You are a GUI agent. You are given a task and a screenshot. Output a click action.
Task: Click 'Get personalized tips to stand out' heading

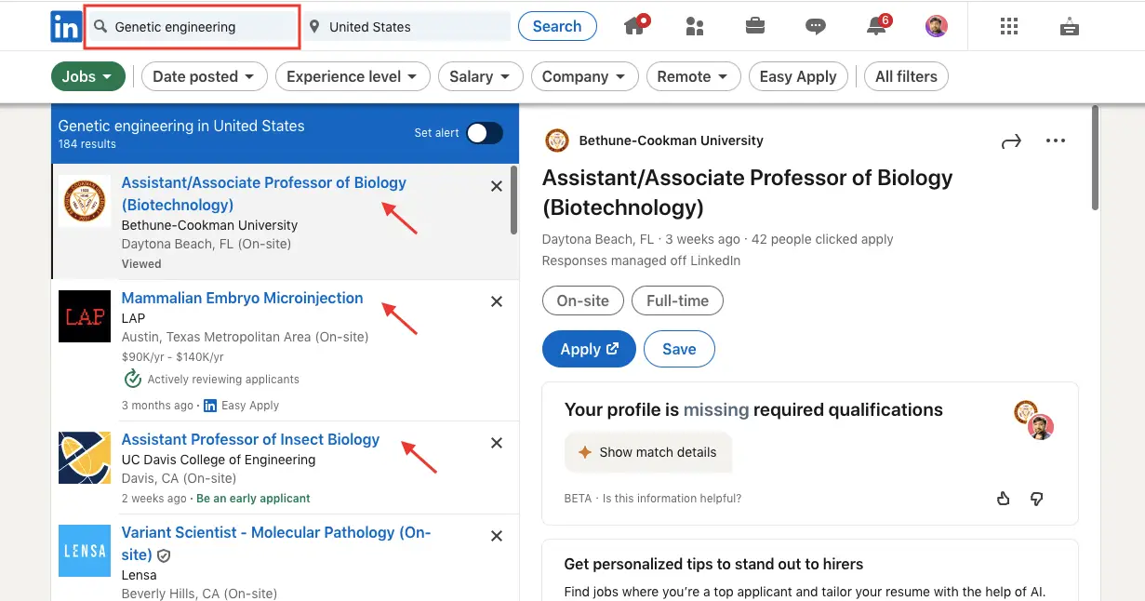[x=713, y=564]
